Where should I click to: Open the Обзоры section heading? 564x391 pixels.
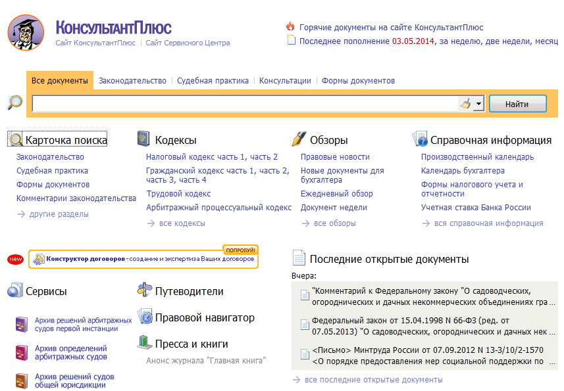point(329,140)
